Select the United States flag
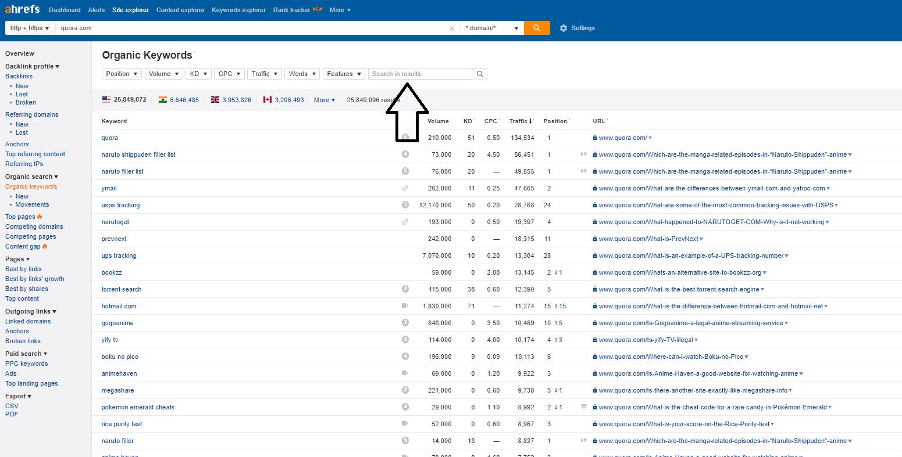Image resolution: width=902 pixels, height=457 pixels. pos(106,100)
